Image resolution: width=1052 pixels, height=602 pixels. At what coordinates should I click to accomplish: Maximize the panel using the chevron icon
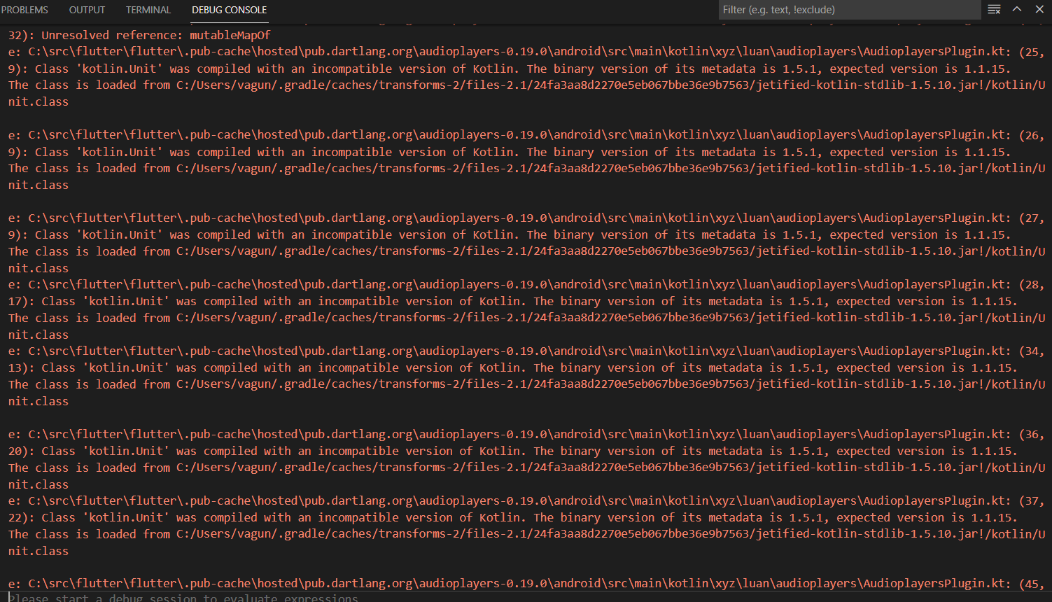[x=1016, y=9]
